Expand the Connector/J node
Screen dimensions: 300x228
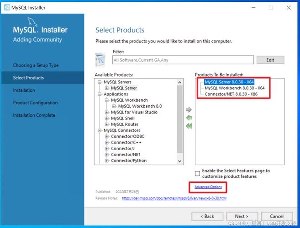coord(107,149)
